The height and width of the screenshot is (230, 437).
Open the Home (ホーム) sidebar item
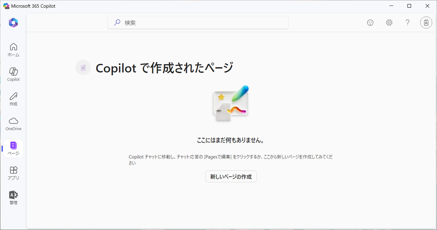coord(13,50)
